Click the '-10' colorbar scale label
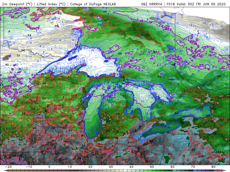Image resolution: width=230 pixels, height=172 pixels. (x=29, y=167)
